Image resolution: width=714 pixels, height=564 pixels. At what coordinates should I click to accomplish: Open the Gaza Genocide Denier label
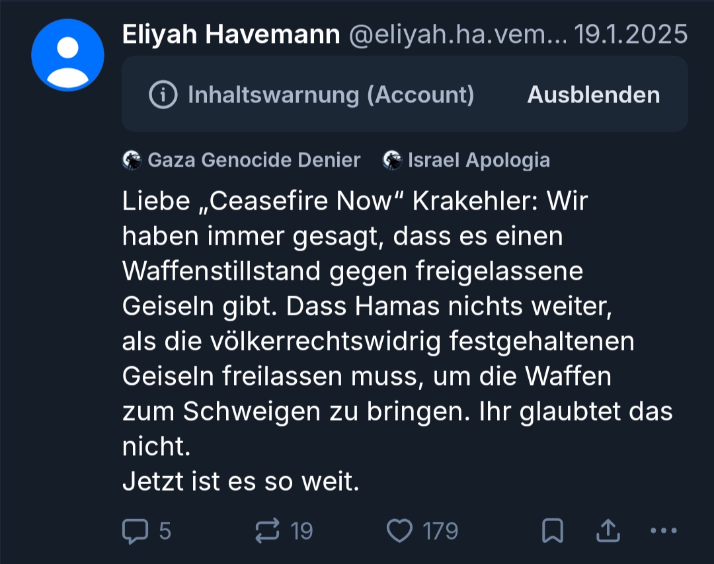point(254,160)
